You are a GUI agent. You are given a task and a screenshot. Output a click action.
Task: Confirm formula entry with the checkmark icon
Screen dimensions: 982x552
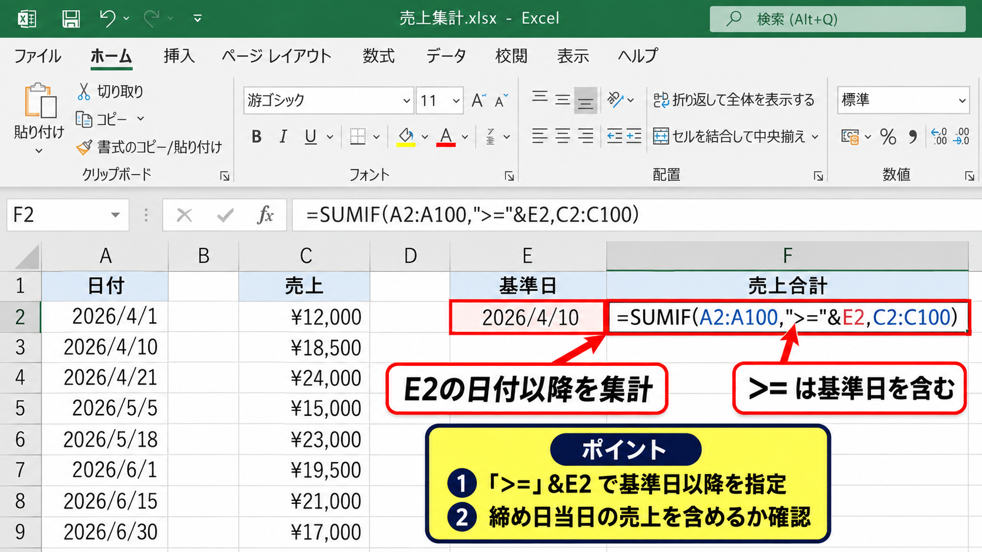(x=225, y=216)
